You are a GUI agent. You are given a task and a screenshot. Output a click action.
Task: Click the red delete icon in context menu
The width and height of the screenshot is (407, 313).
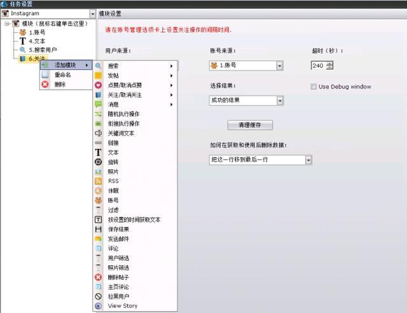45,84
